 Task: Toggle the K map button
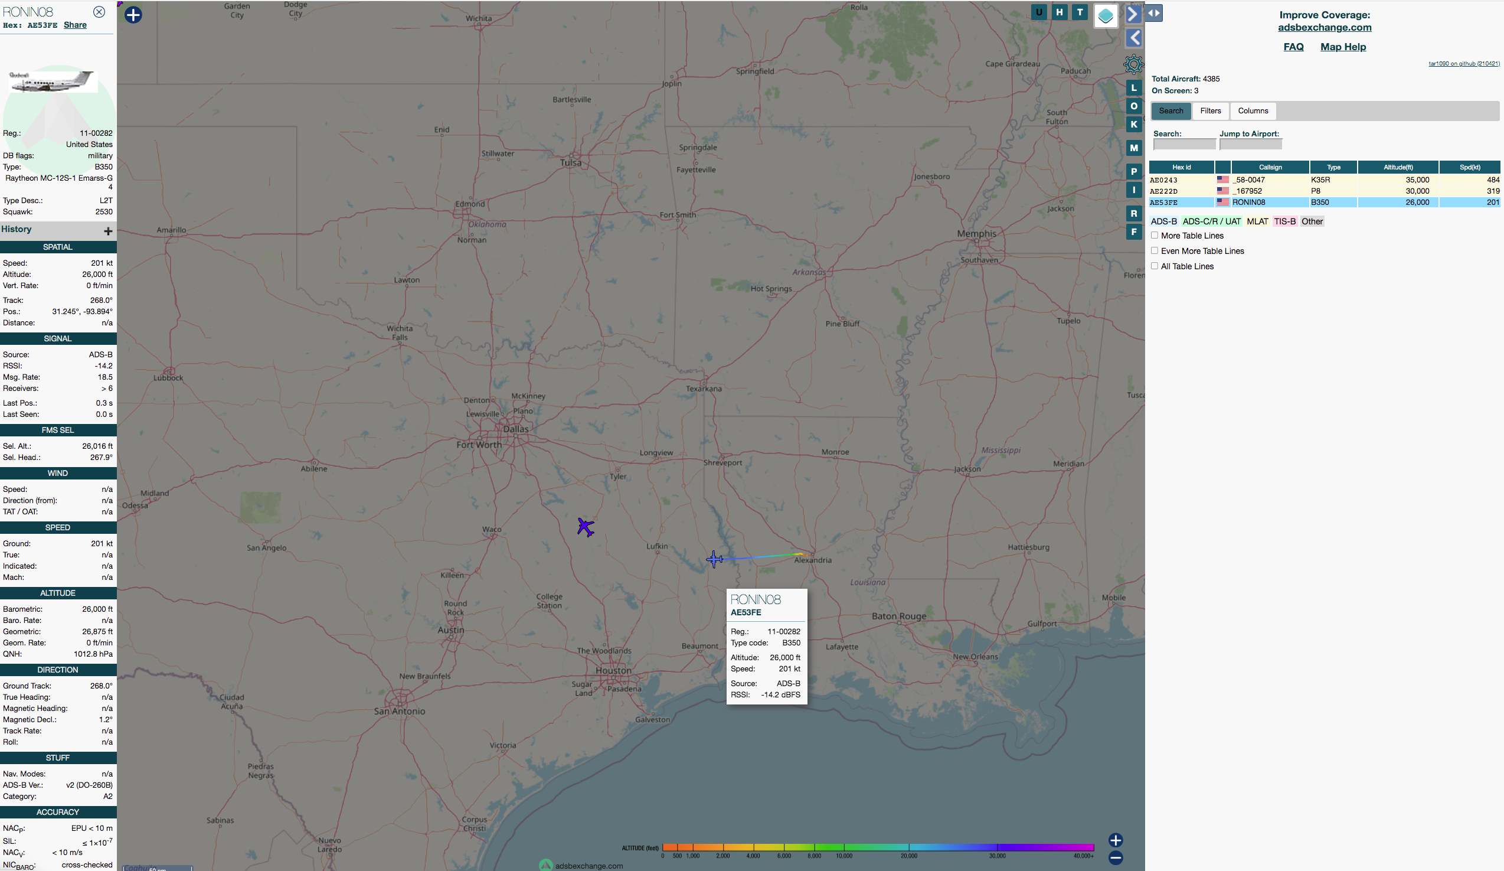click(1134, 124)
